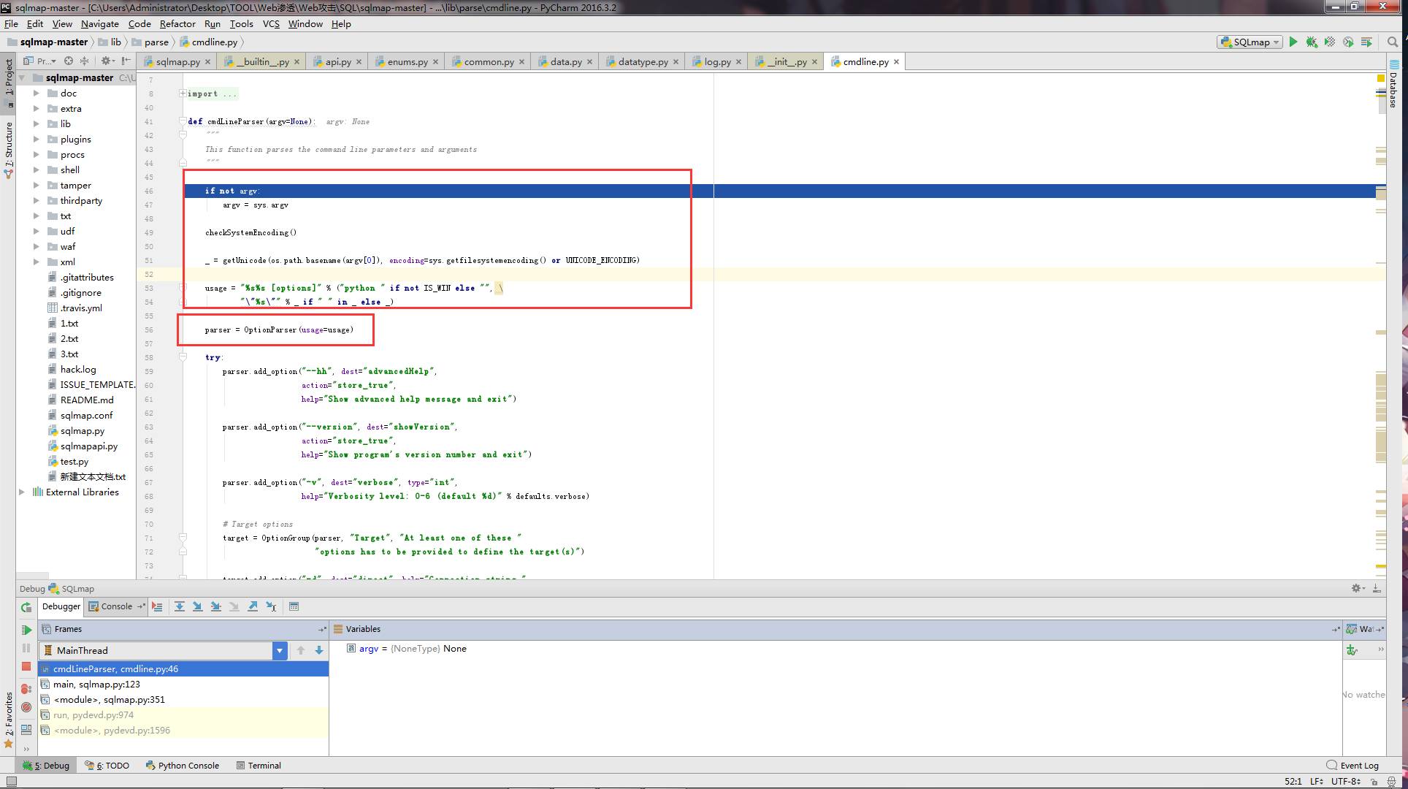Image resolution: width=1408 pixels, height=789 pixels.
Task: Open the Navigate menu
Action: point(100,24)
